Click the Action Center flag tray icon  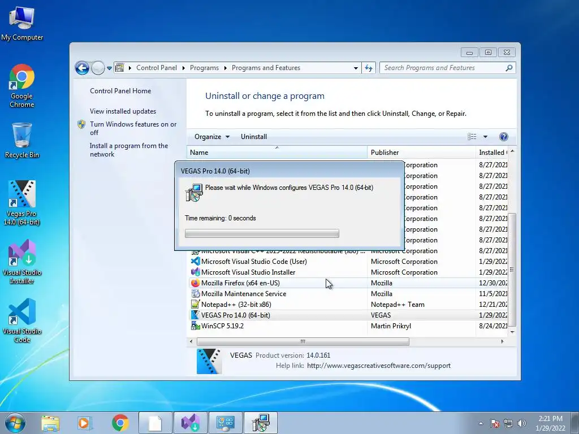pyautogui.click(x=495, y=423)
